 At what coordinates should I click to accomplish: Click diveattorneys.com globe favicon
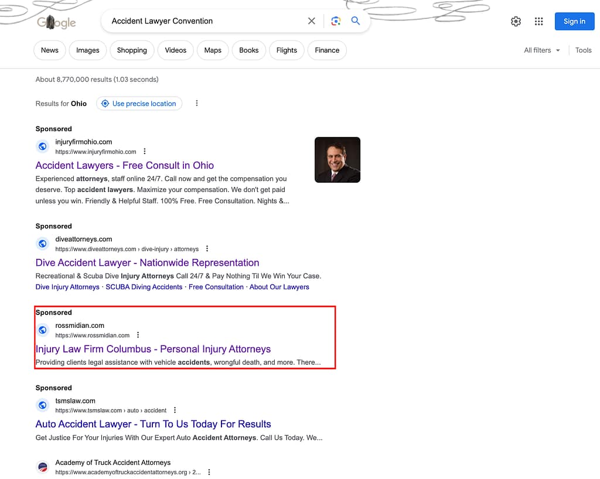[x=43, y=244]
